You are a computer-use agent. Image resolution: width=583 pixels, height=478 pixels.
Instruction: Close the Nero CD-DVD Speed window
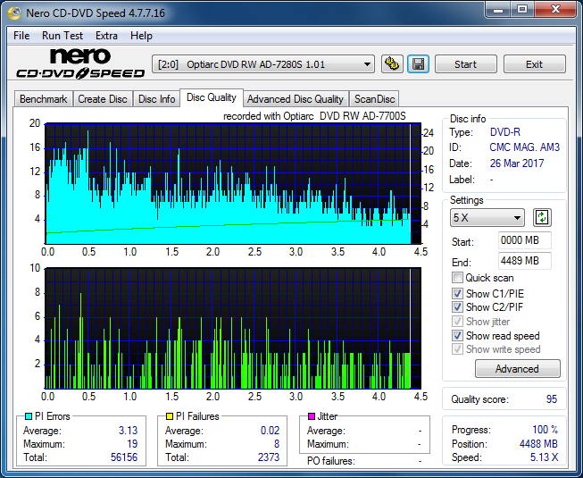pos(555,10)
